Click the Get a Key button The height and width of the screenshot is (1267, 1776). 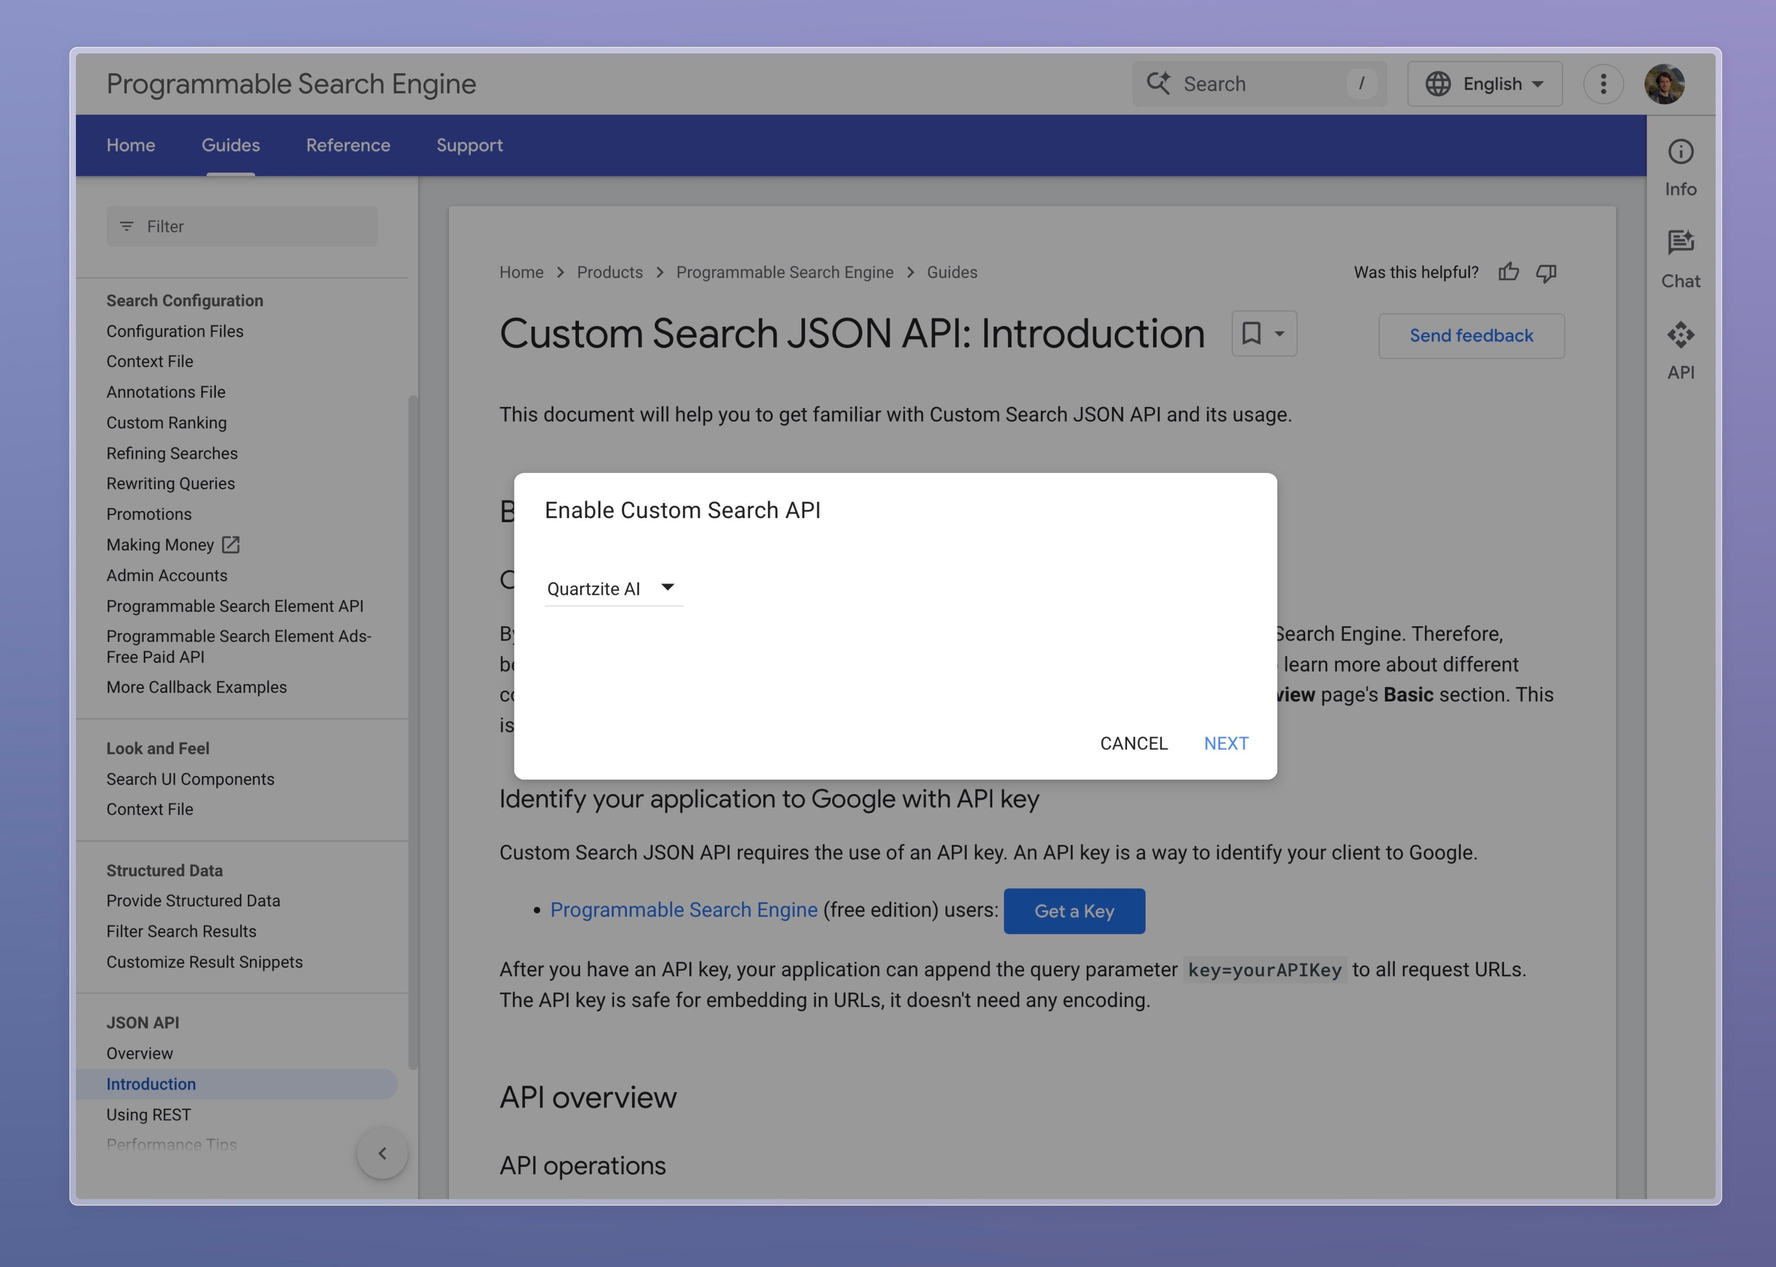1074,910
